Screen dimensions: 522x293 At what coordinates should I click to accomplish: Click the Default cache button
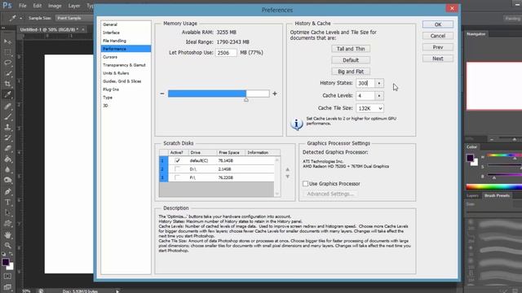tap(351, 60)
